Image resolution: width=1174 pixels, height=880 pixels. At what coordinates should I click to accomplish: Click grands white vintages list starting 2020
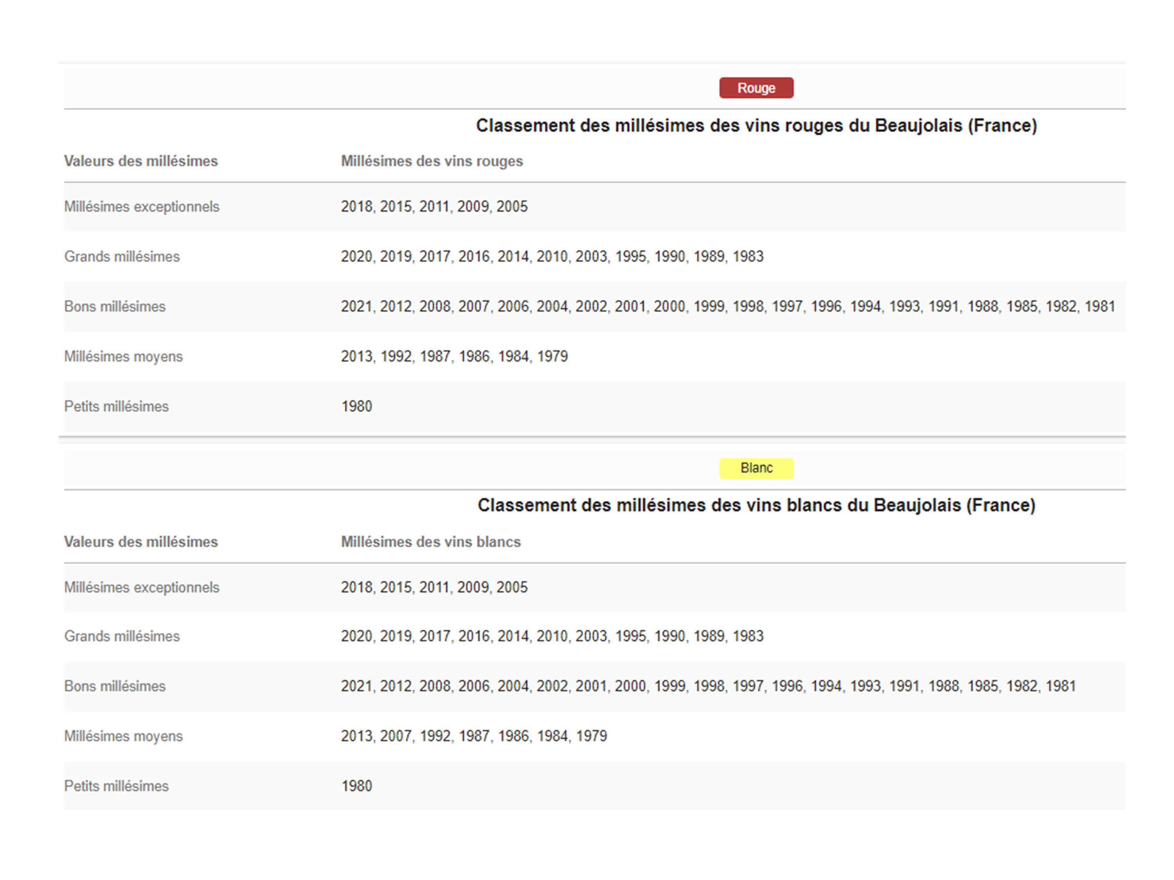tap(552, 636)
